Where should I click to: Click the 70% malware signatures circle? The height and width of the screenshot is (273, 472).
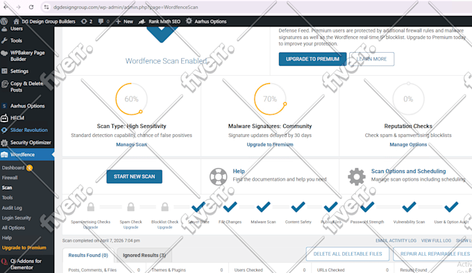(x=270, y=99)
